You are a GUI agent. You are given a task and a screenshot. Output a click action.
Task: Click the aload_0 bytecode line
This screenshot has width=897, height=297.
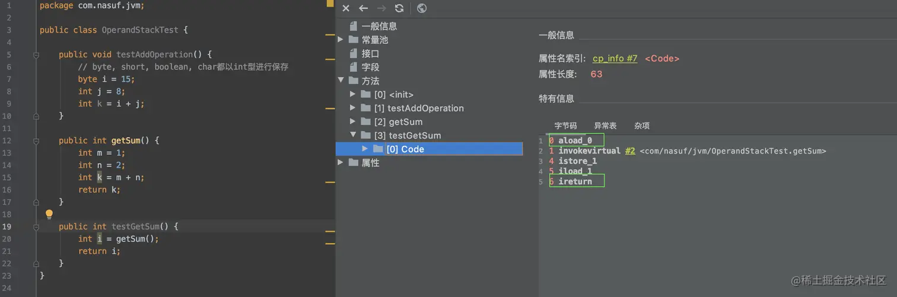575,140
